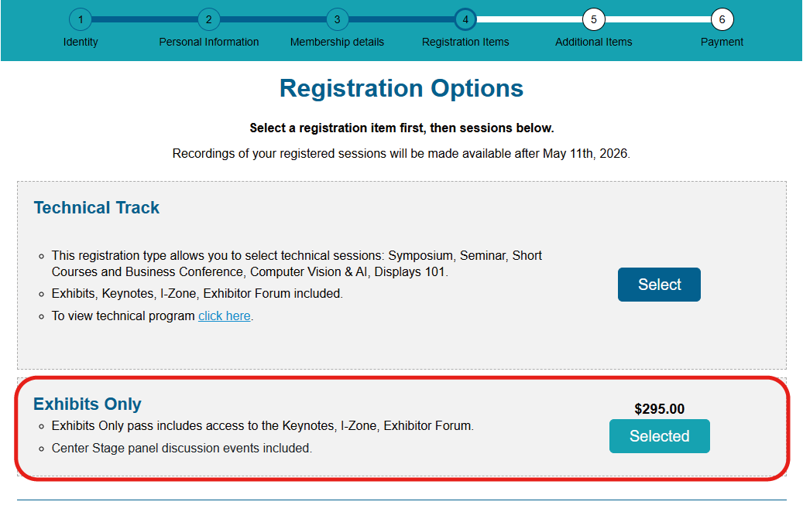
Task: Click the Registration Options page title
Action: 401,88
